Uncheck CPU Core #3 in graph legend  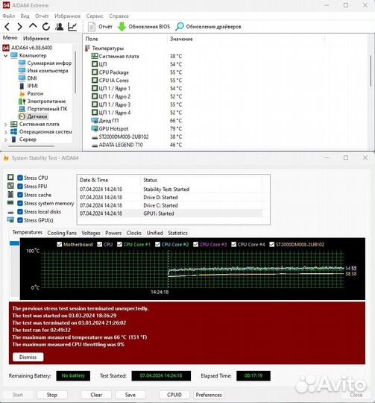(x=195, y=244)
